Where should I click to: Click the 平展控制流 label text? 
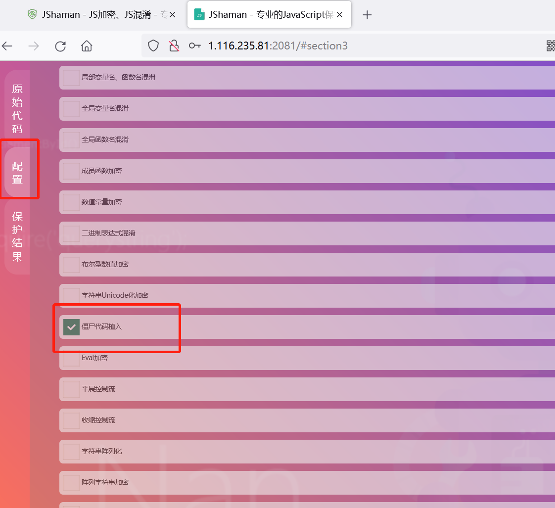(98, 389)
